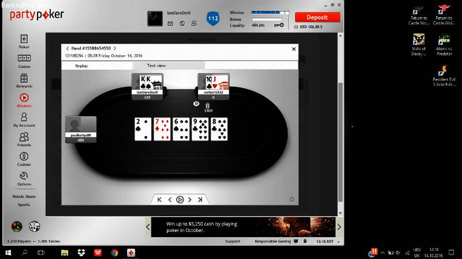Open the Support link
Screen dimensions: 462x259
click(x=233, y=241)
